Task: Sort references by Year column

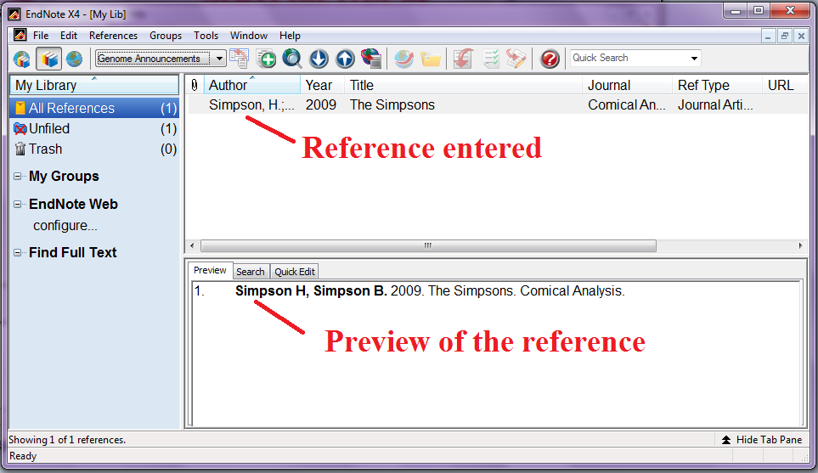Action: point(323,85)
